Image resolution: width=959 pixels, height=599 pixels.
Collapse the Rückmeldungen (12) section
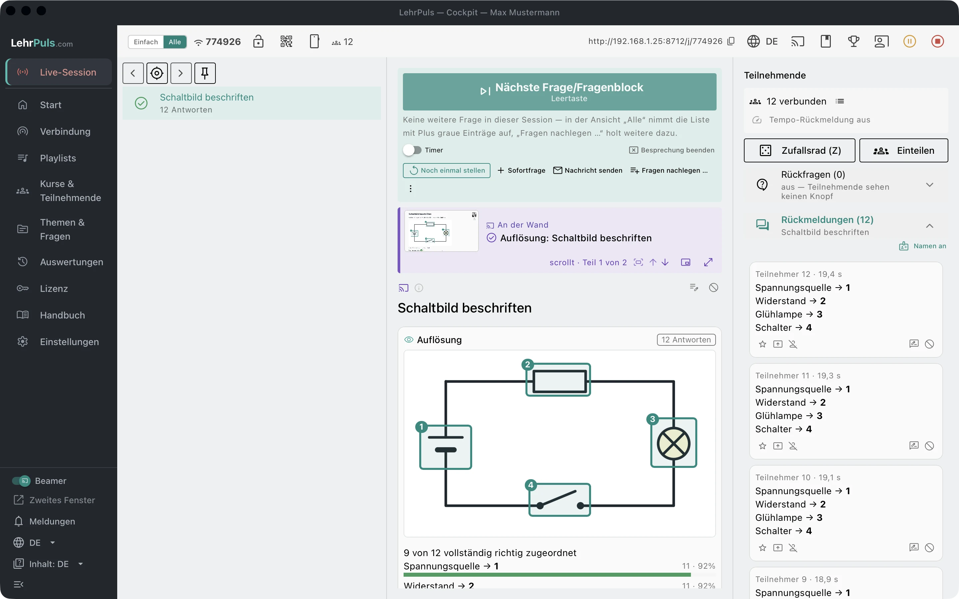(929, 226)
